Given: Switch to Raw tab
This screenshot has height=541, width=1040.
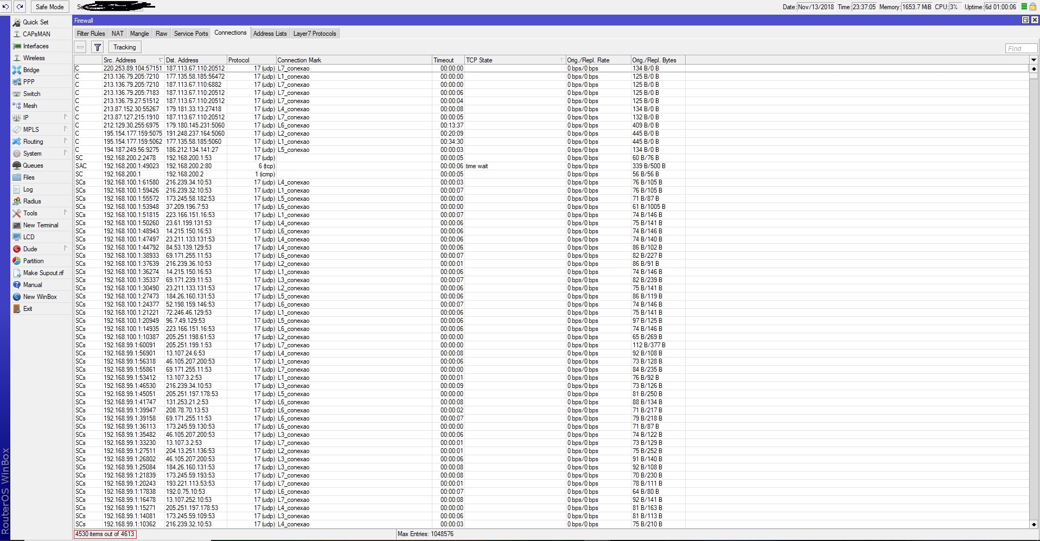Looking at the screenshot, I should point(162,34).
